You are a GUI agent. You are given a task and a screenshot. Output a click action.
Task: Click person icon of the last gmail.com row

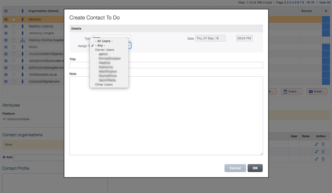[23, 82]
